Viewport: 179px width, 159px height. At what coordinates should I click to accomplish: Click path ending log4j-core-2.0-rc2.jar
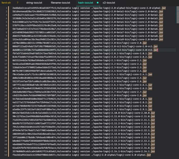coord(125,50)
